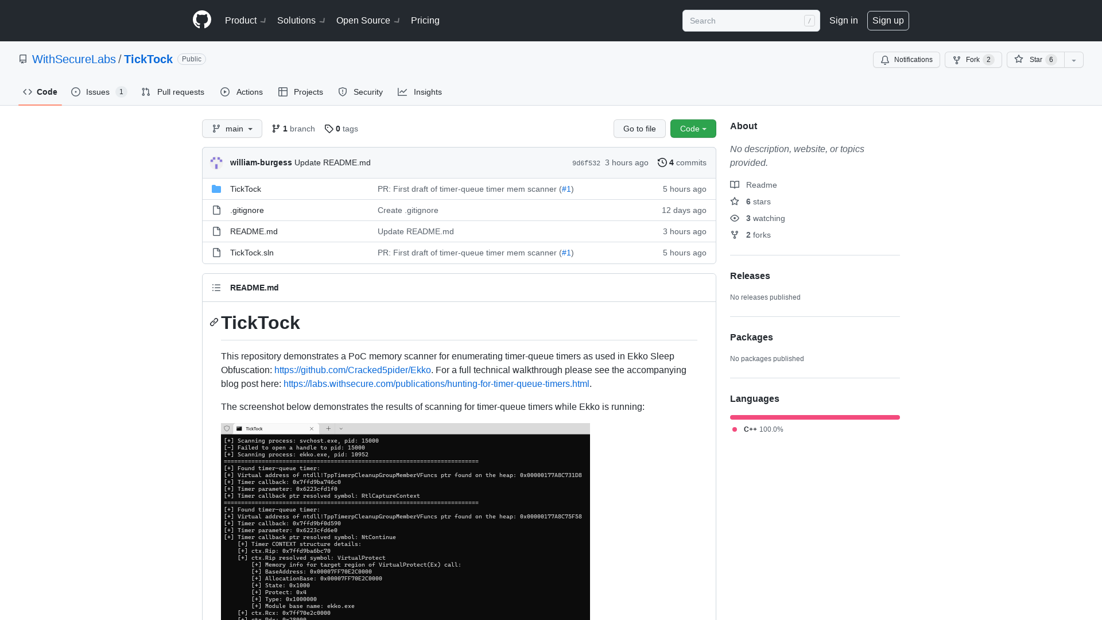Open the main branch selector dropdown

pos(232,129)
